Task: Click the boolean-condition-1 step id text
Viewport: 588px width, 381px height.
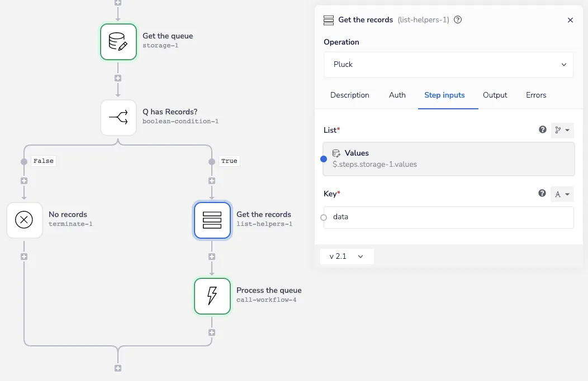Action: (181, 121)
